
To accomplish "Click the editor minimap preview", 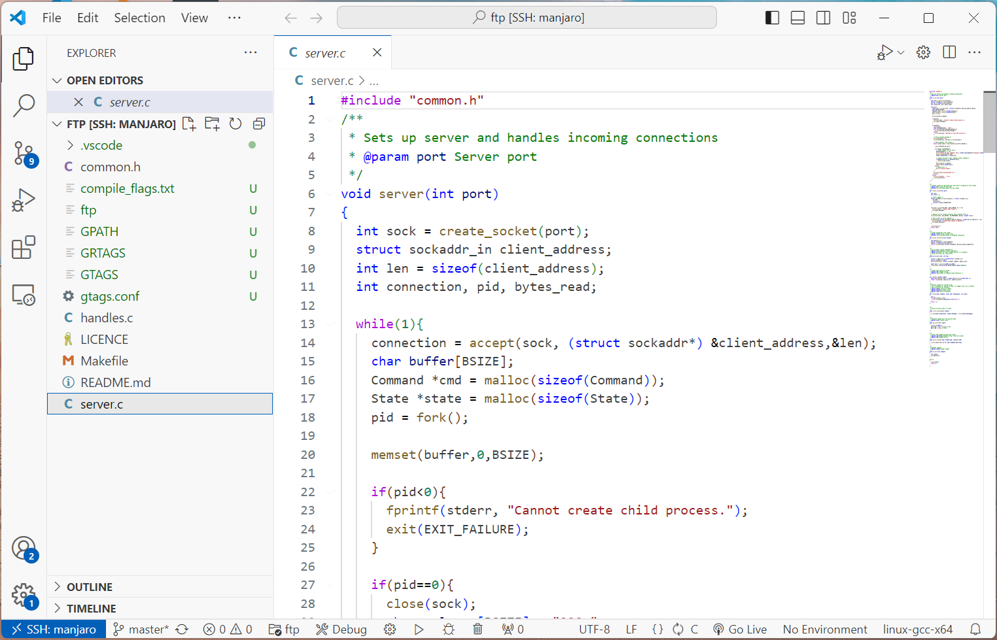I will [x=954, y=229].
